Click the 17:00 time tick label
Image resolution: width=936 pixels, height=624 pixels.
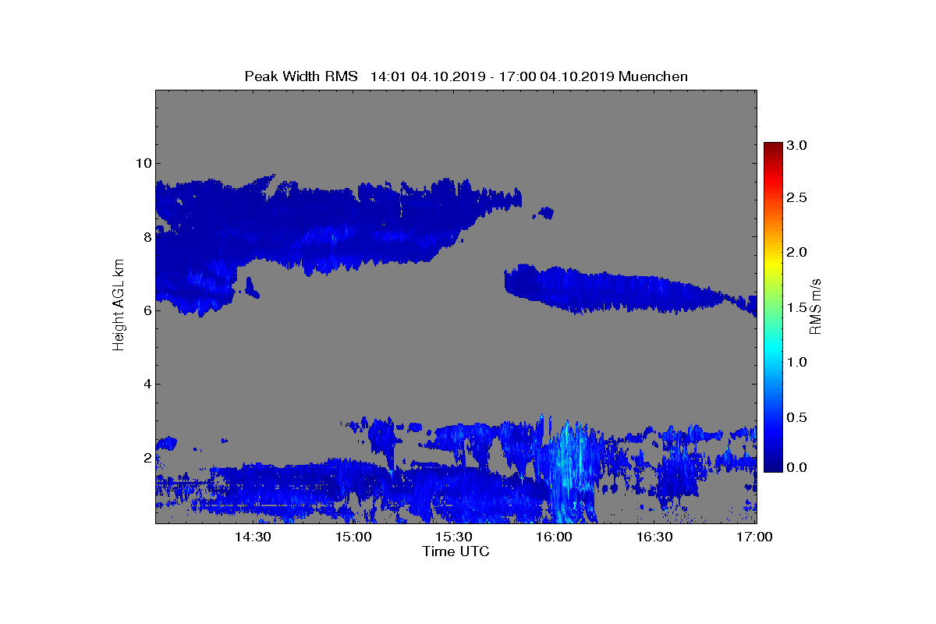tap(754, 537)
